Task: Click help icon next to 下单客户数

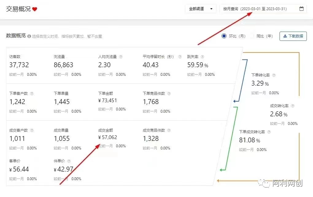Action: coord(32,93)
